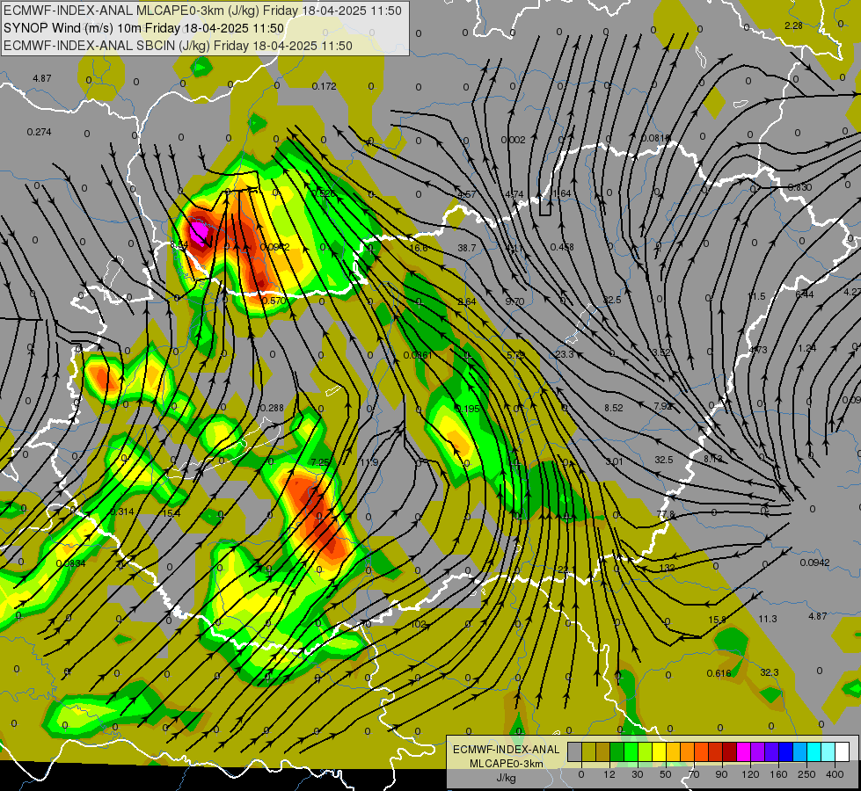
Task: Click the 6.44 value on the map
Action: pos(805,294)
